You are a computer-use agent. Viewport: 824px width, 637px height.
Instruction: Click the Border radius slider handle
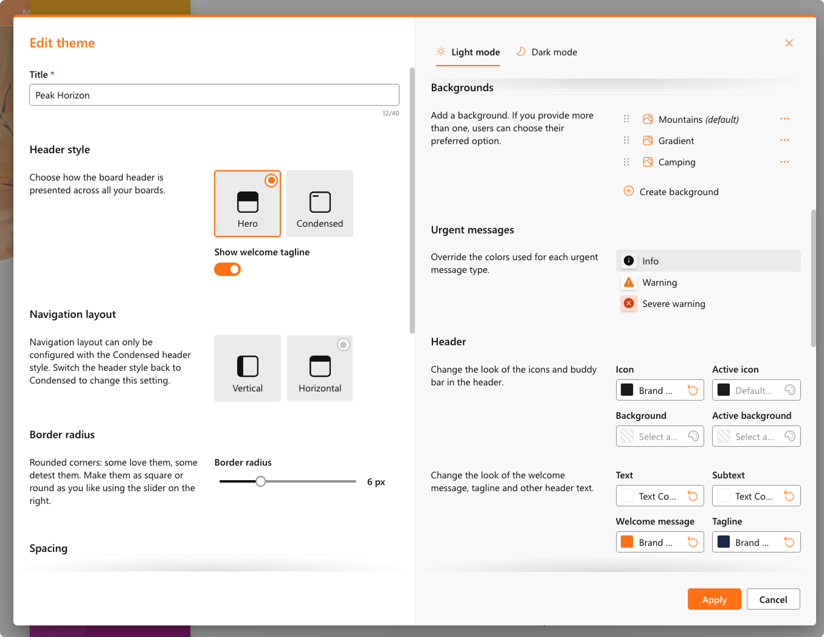[x=261, y=481]
